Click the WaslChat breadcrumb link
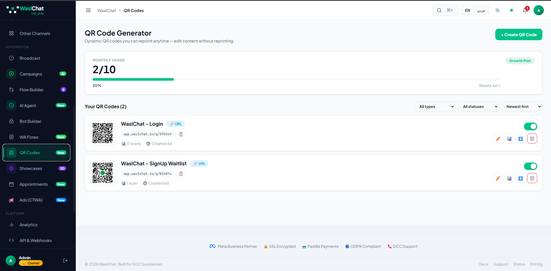Viewport: 551px width, 271px height. pyautogui.click(x=107, y=11)
